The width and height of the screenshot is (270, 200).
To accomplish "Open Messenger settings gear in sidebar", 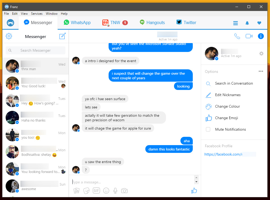I will pyautogui.click(x=9, y=36).
